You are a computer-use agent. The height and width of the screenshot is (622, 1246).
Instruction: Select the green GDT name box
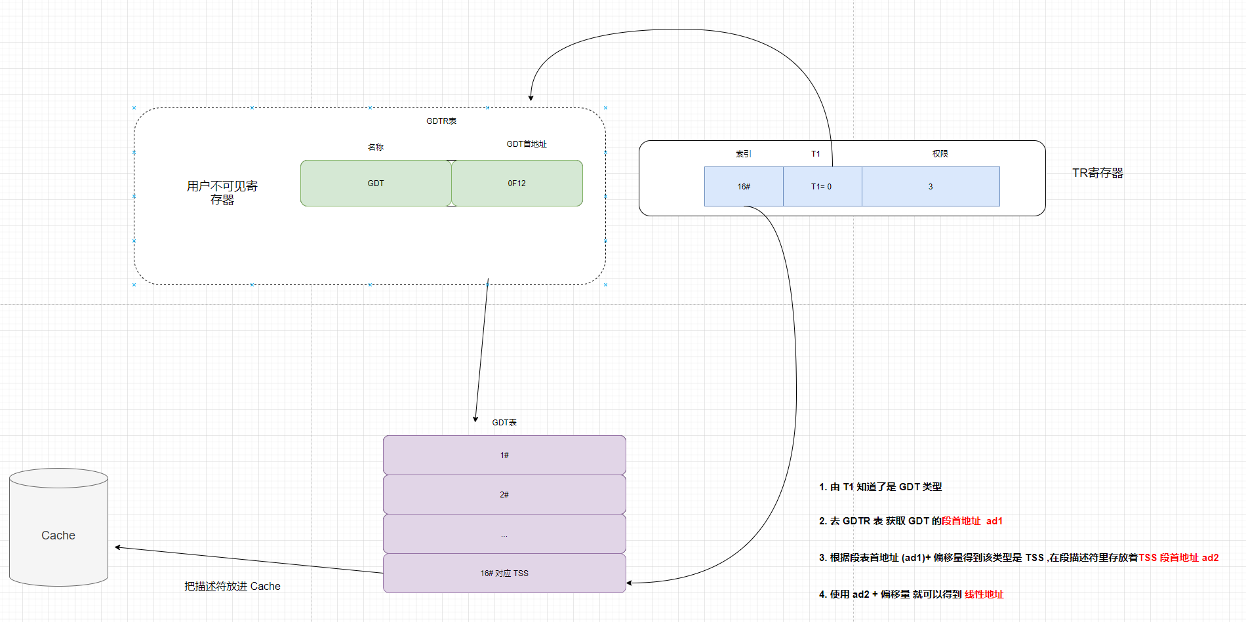coord(376,184)
